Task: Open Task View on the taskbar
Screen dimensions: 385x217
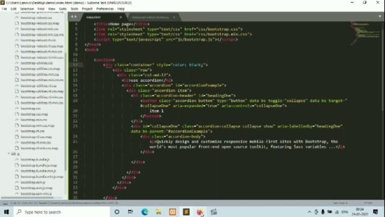Action: pyautogui.click(x=131, y=212)
